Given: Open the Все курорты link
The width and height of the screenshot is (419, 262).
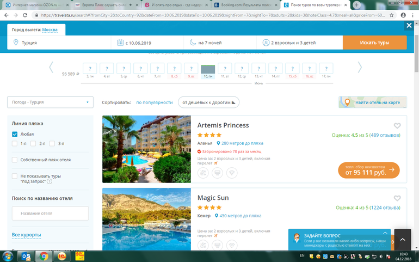Looking at the screenshot, I should click(x=26, y=235).
